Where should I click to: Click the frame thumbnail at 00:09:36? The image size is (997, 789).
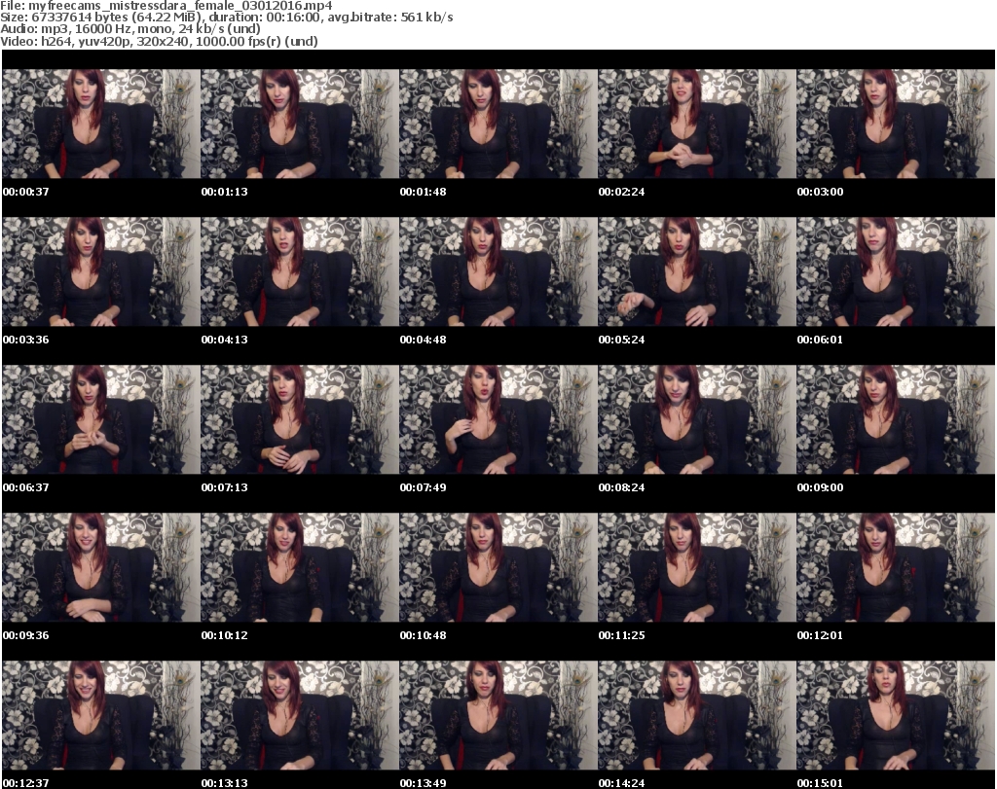(x=101, y=568)
